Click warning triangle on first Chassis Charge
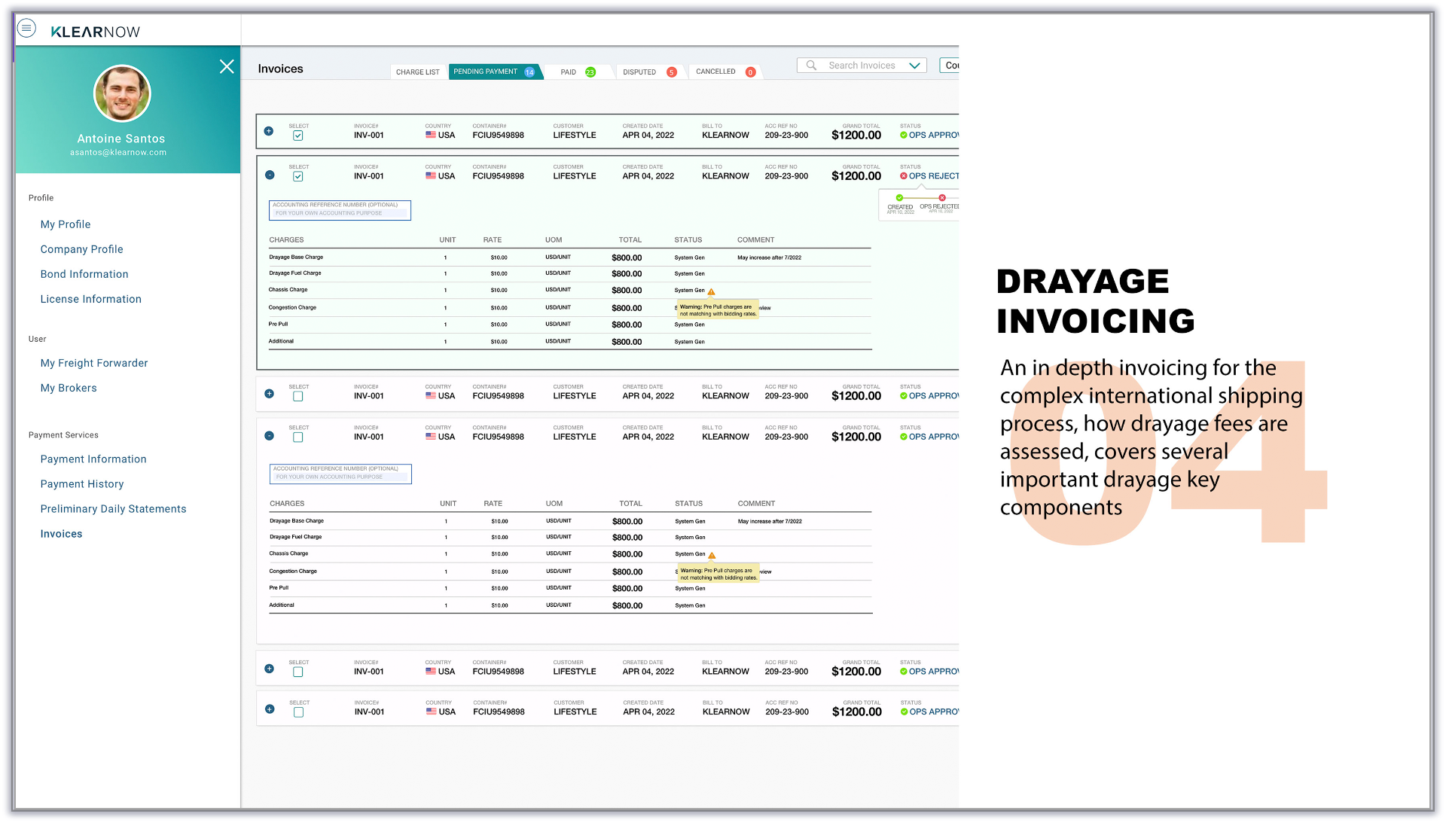The image size is (1446, 823). [711, 291]
